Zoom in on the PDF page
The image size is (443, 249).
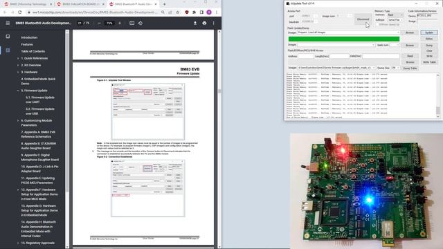120,23
